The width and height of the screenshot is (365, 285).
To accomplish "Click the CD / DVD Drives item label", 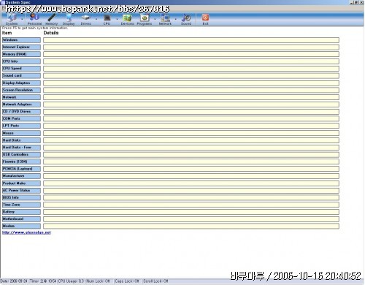I will [21, 112].
